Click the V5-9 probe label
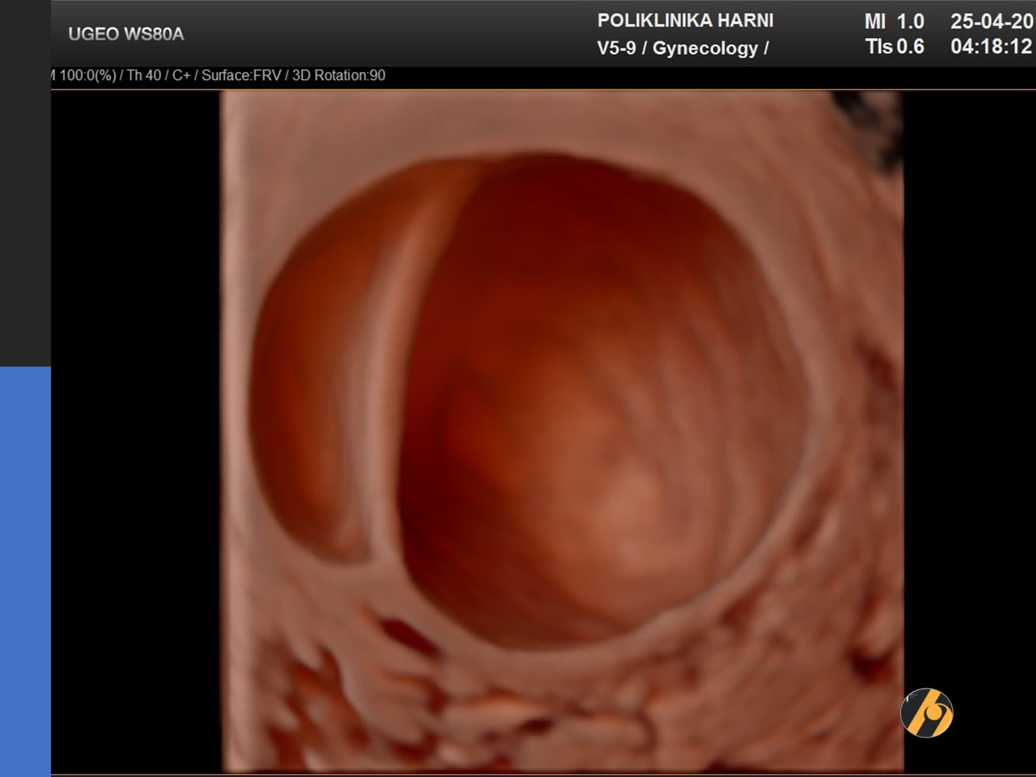This screenshot has height=777, width=1036. point(616,49)
